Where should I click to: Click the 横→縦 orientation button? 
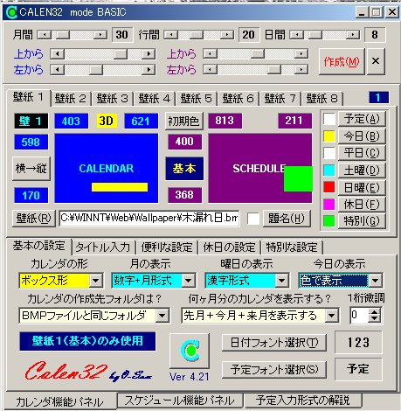point(31,169)
